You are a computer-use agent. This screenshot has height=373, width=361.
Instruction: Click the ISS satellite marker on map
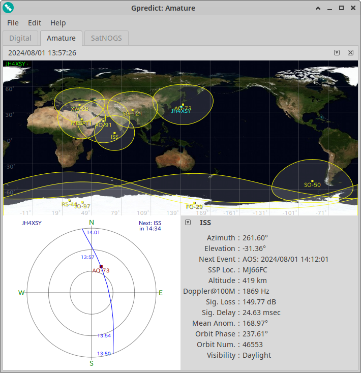click(115, 133)
